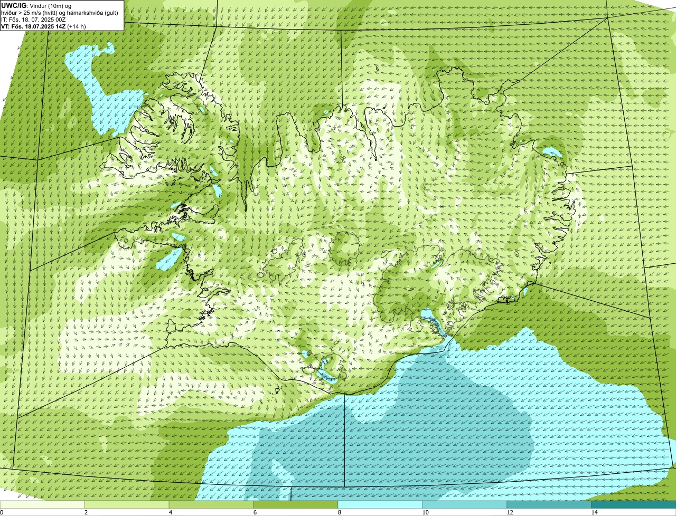Click the legend scale label "0"
Viewport: 676px width, 516px height.
[2, 512]
